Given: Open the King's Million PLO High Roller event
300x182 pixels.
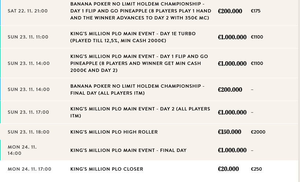Looking at the screenshot, I should pyautogui.click(x=114, y=132).
